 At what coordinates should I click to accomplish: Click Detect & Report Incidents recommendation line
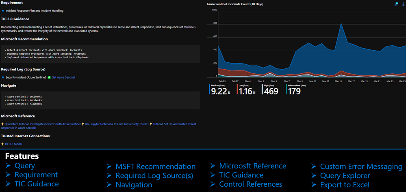[45, 50]
